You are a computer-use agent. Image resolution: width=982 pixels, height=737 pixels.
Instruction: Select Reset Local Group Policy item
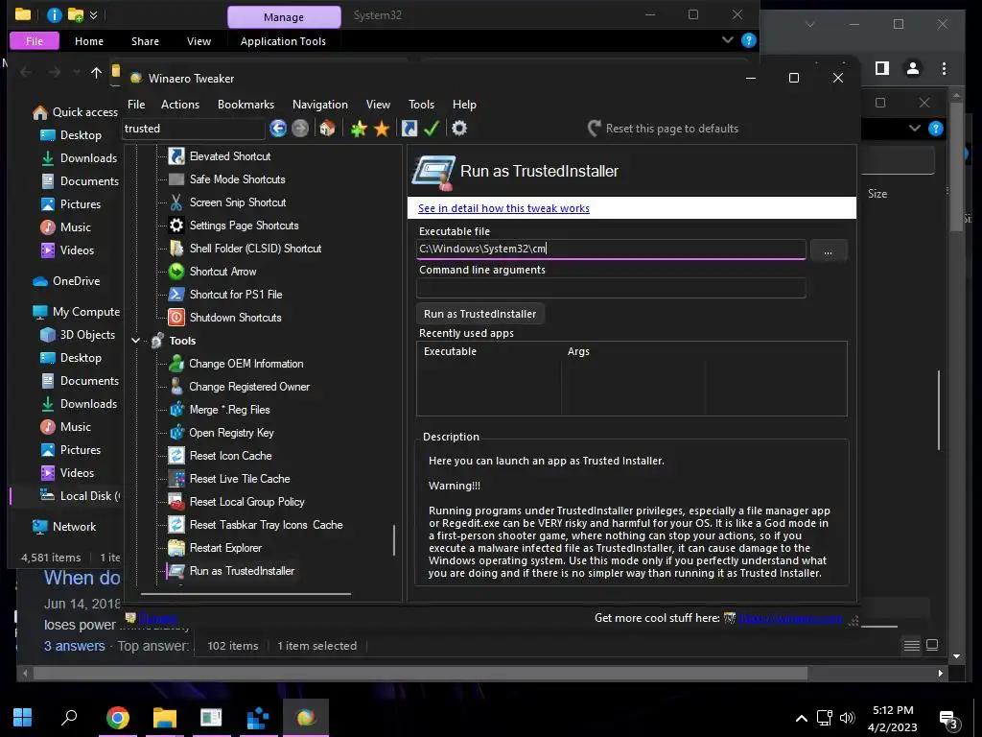click(x=246, y=502)
